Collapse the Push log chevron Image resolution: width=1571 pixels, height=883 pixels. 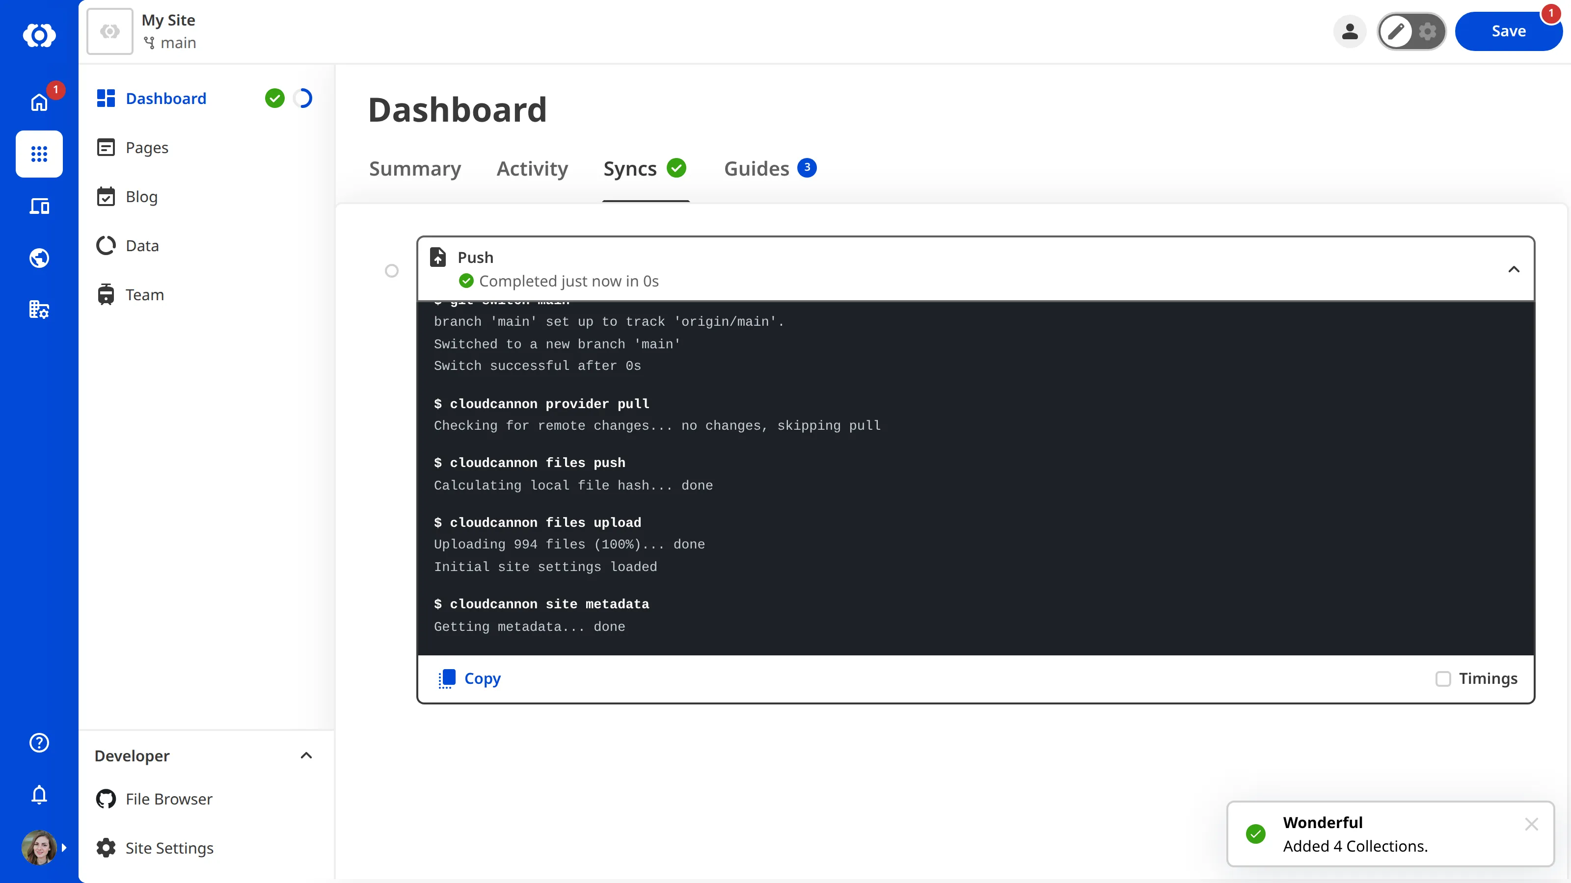tap(1514, 269)
